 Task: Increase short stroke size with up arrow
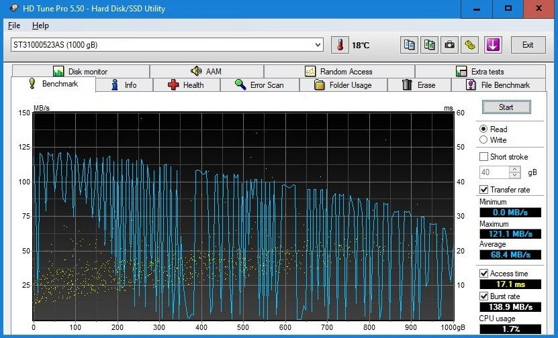point(514,170)
